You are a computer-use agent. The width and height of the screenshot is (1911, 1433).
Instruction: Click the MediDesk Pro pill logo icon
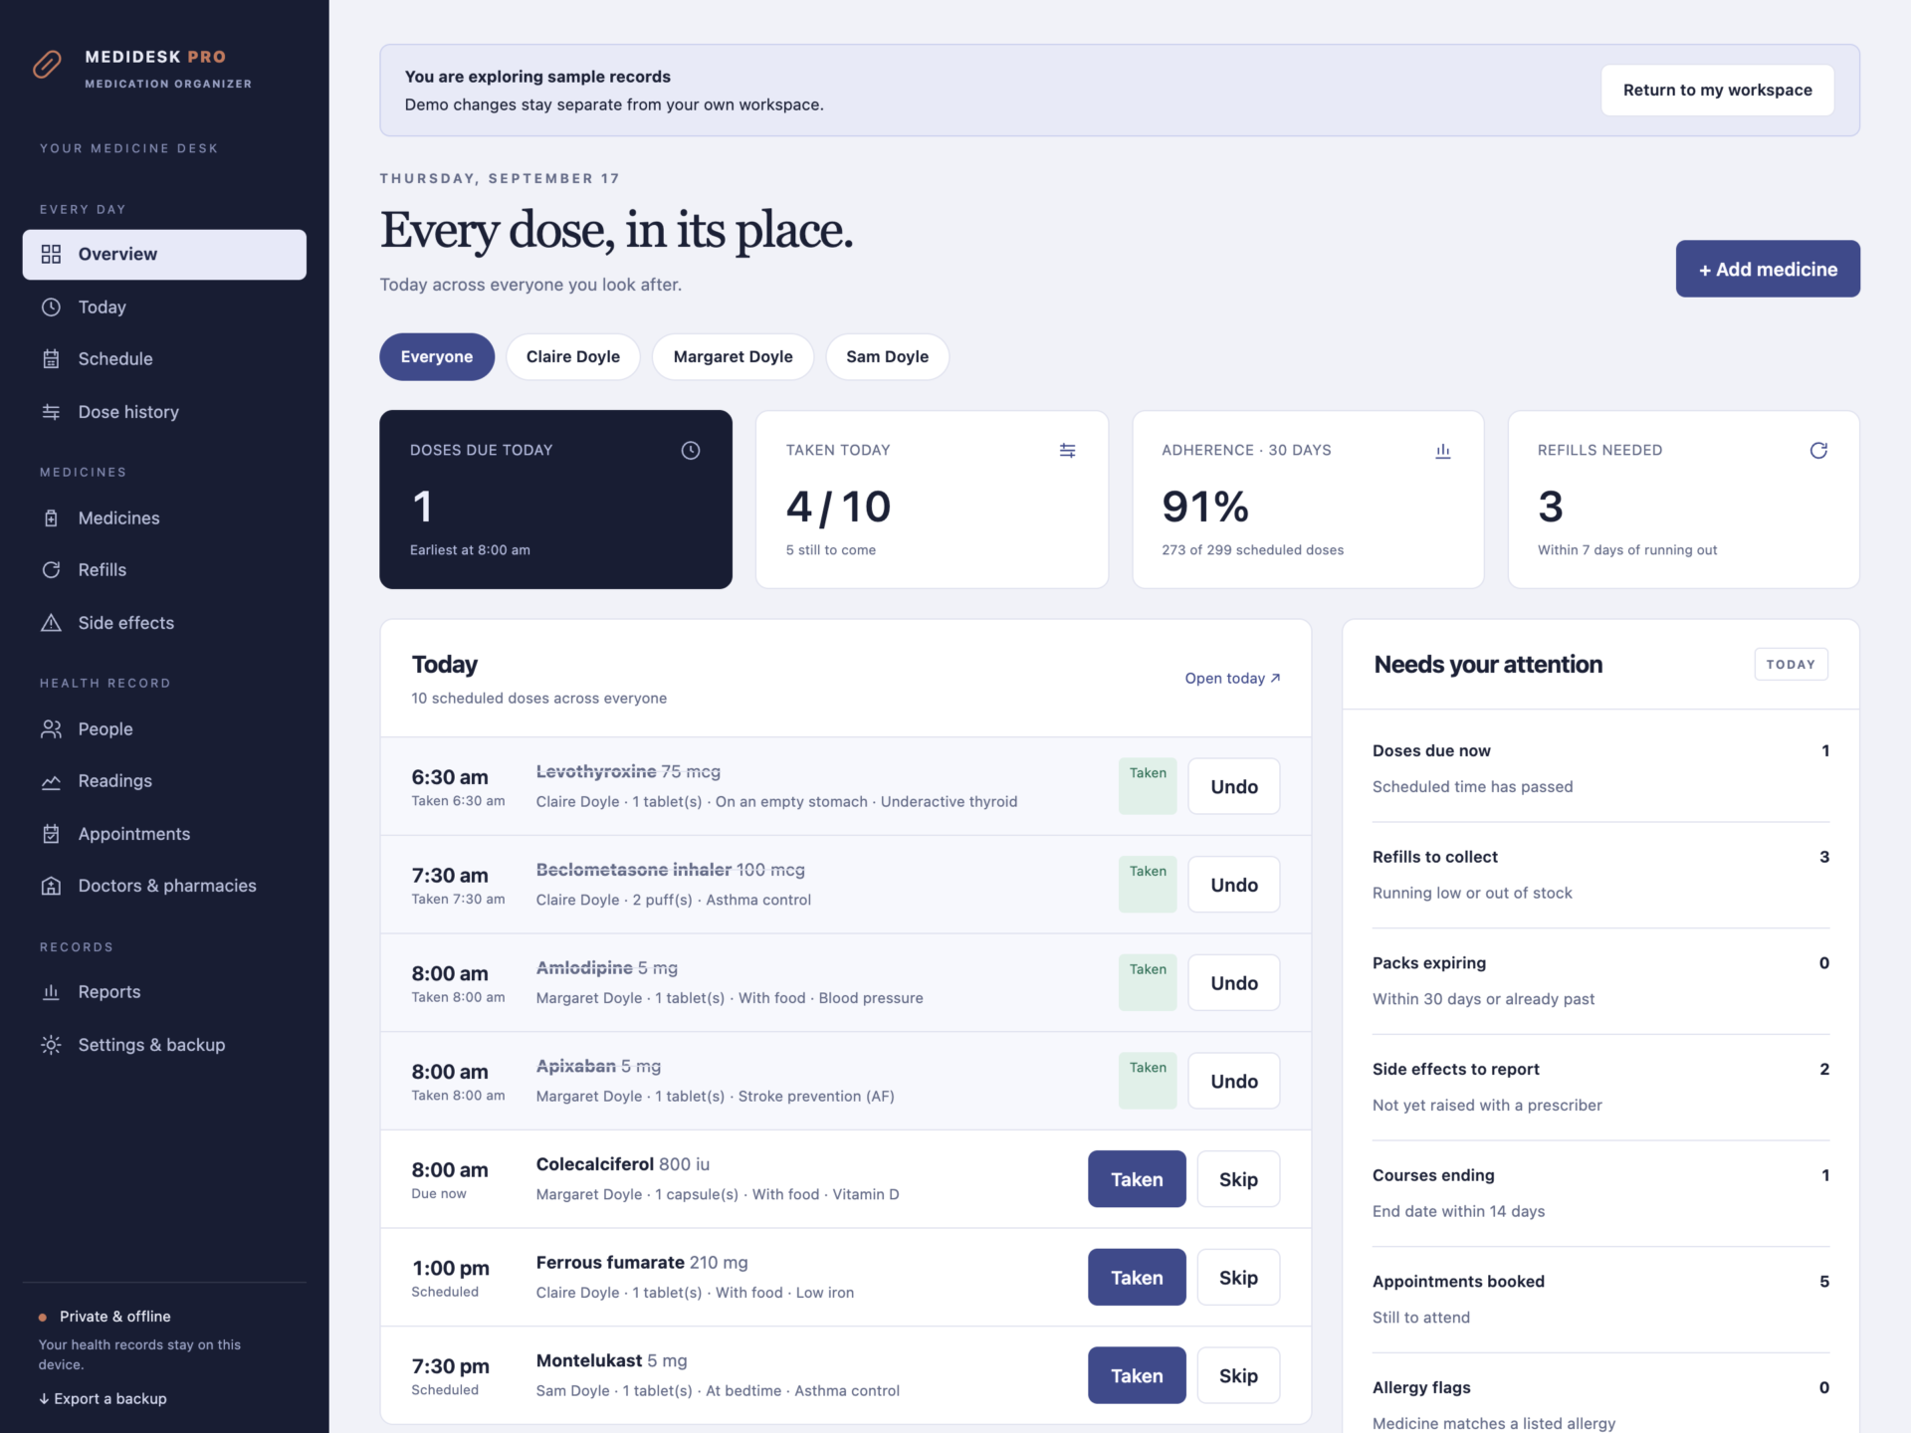47,65
